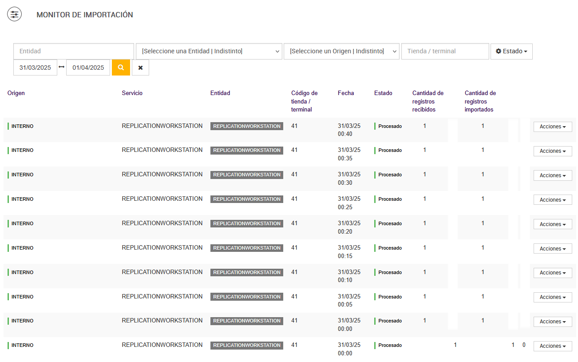Expand the Seleccione un Origen dropdown
This screenshot has height=362, width=578.
click(341, 51)
